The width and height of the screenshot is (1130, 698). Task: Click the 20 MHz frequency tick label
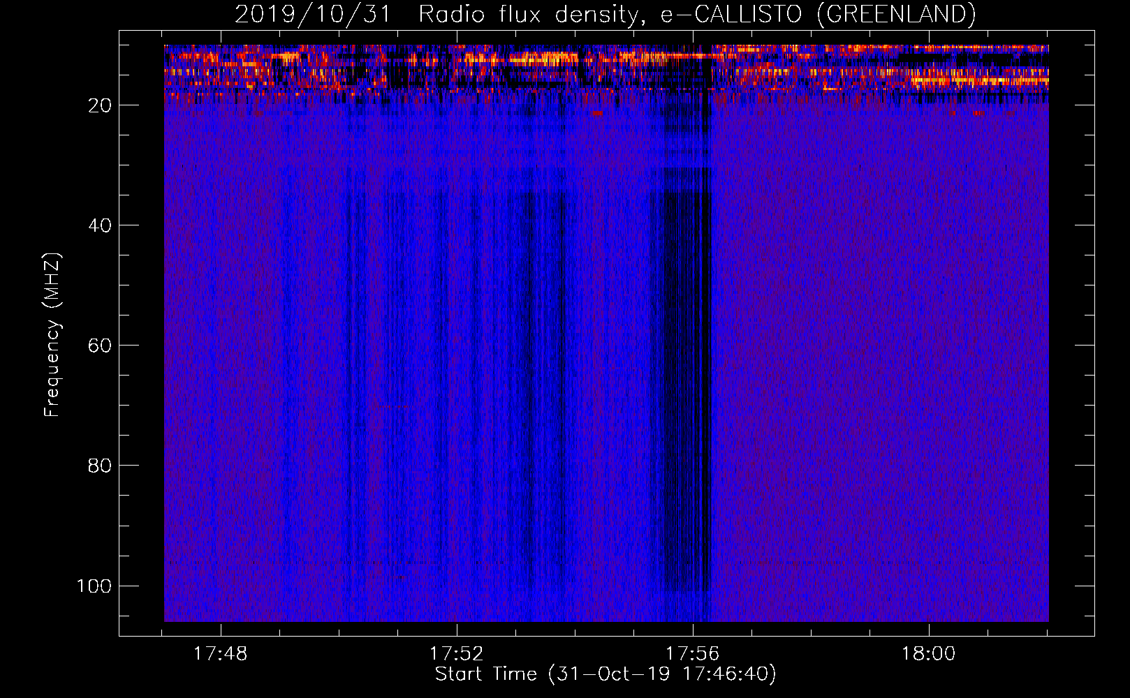[101, 105]
